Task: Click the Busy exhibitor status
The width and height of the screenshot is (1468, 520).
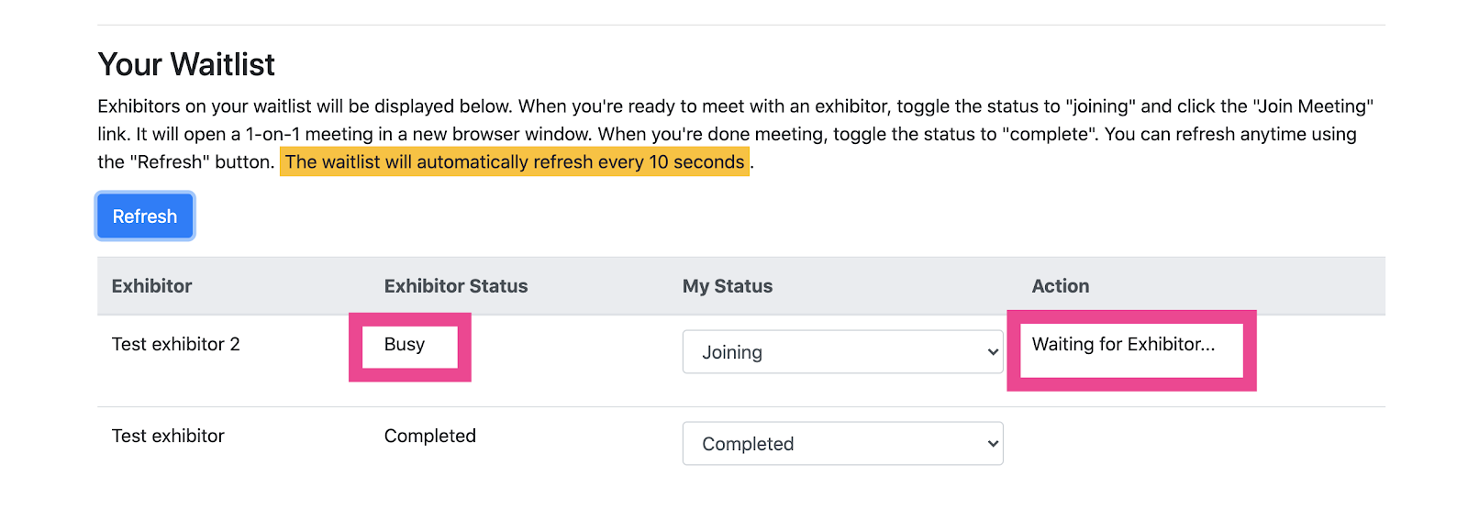Action: point(405,344)
